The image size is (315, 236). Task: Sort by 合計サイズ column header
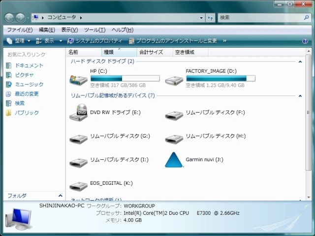(x=155, y=52)
